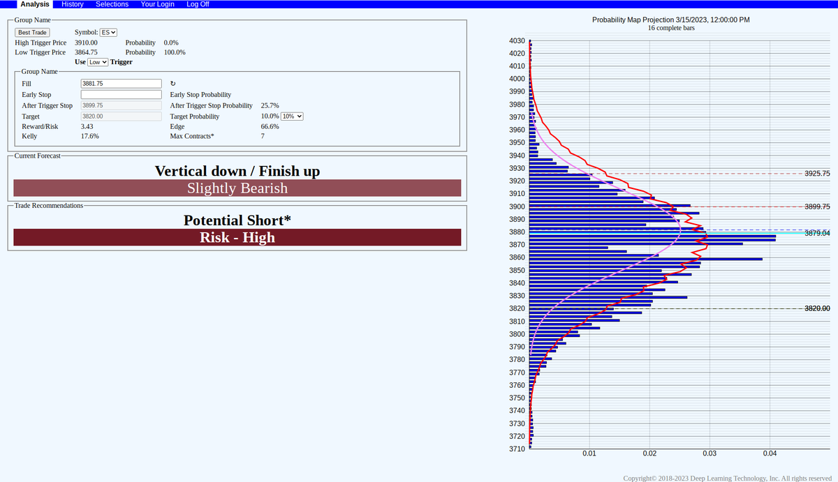
Task: Open the Analysis tab
Action: point(35,4)
